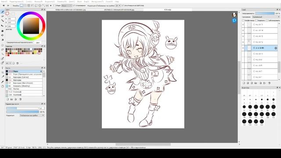
Task: Click the foreground color swatch
Action: (7, 14)
